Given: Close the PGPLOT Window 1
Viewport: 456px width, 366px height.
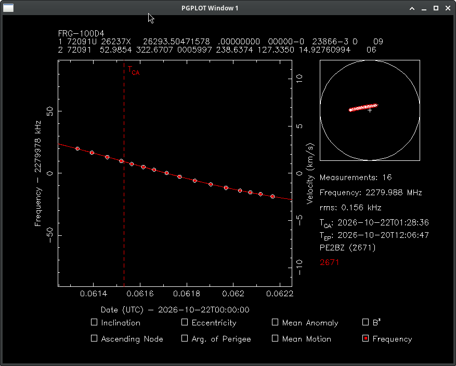Looking at the screenshot, I should (448, 8).
